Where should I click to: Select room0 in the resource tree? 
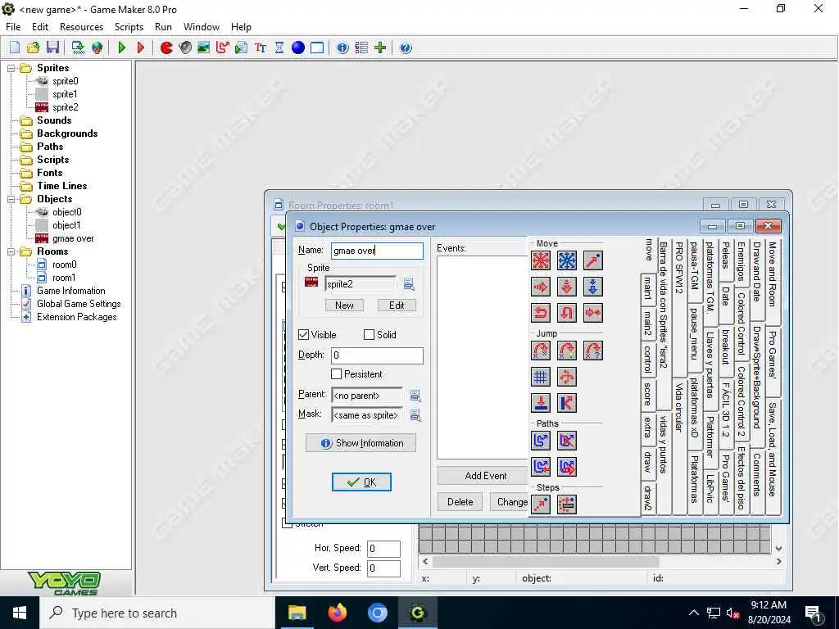click(x=64, y=265)
